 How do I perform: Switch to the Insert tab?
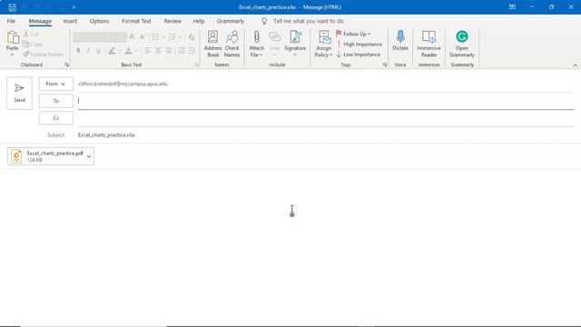click(x=70, y=21)
